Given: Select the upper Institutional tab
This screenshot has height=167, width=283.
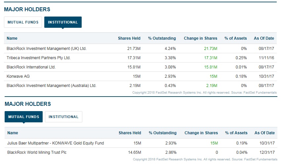Looking at the screenshot, I should 63,22.
